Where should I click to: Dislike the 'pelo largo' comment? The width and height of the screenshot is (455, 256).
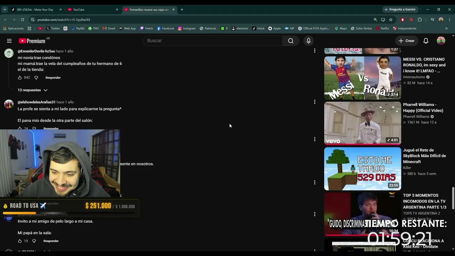click(34, 241)
